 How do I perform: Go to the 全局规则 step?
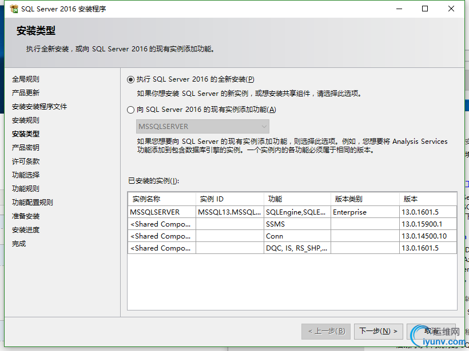tap(25, 79)
